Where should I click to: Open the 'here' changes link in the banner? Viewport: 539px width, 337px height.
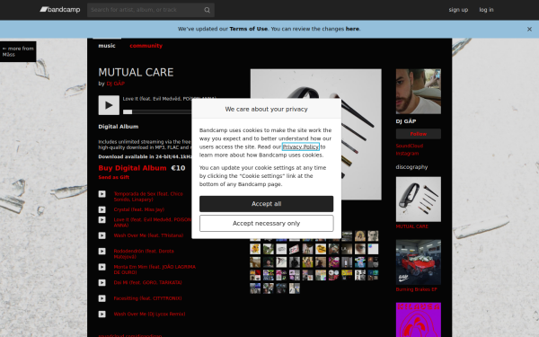[x=352, y=29]
